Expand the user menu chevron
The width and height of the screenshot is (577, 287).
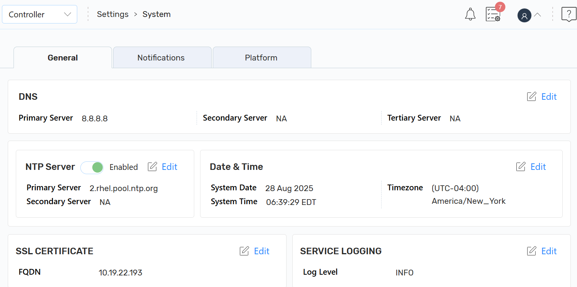pos(537,15)
